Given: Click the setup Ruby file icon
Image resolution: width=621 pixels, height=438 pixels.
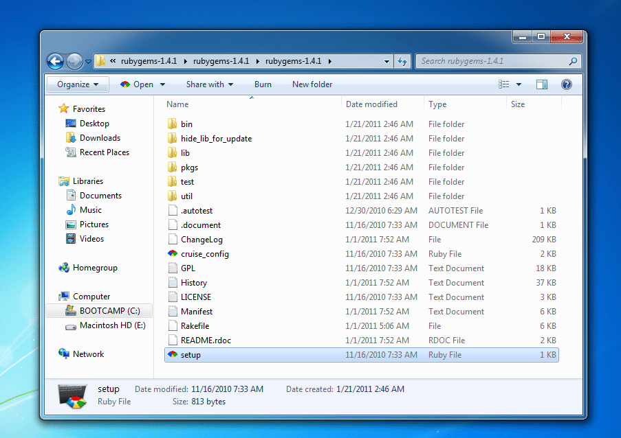Looking at the screenshot, I should 173,355.
